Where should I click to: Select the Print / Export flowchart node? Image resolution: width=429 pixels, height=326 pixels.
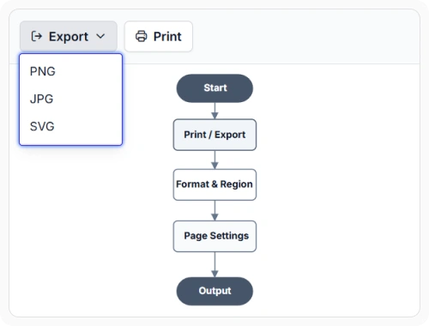(214, 135)
